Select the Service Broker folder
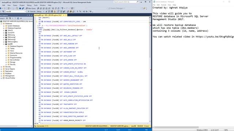234x131 pixels. tap(15, 60)
